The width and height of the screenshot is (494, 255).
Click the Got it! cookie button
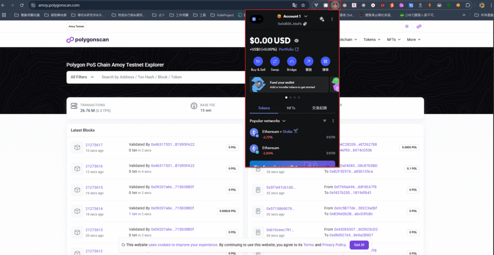pyautogui.click(x=359, y=245)
